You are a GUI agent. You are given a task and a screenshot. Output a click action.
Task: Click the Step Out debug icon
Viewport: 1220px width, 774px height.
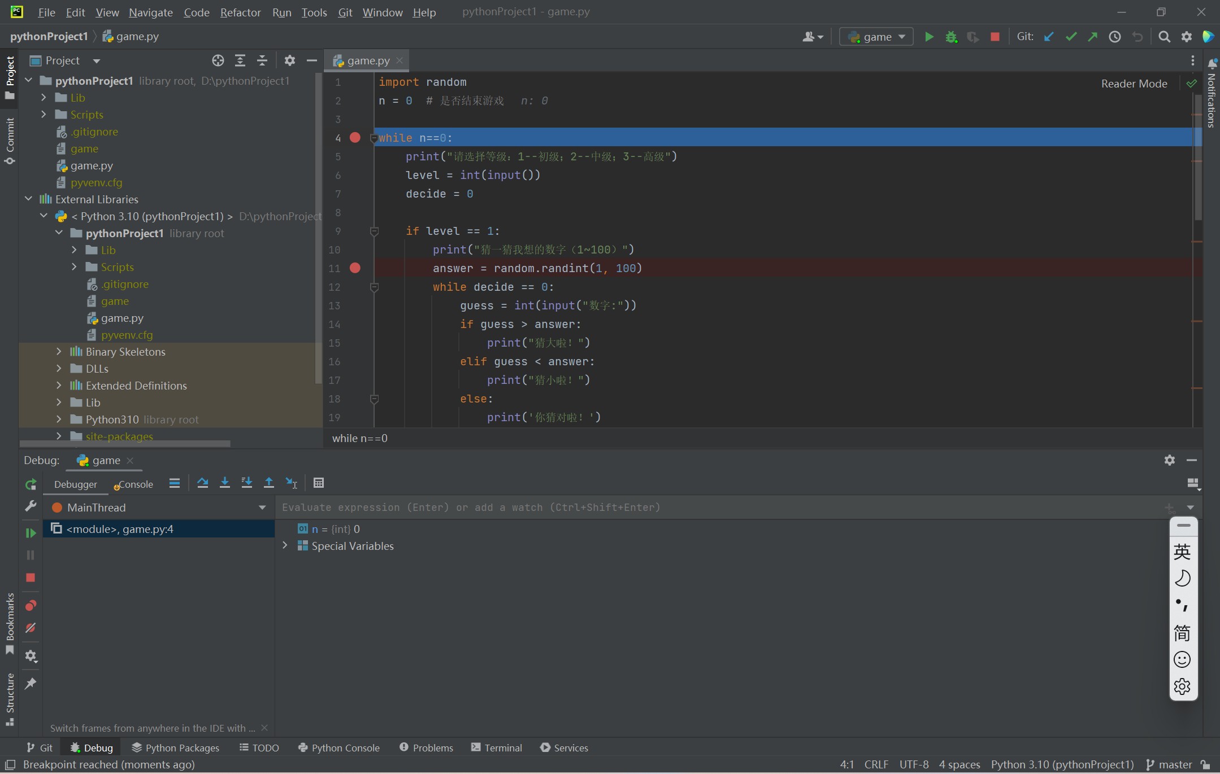pyautogui.click(x=269, y=483)
